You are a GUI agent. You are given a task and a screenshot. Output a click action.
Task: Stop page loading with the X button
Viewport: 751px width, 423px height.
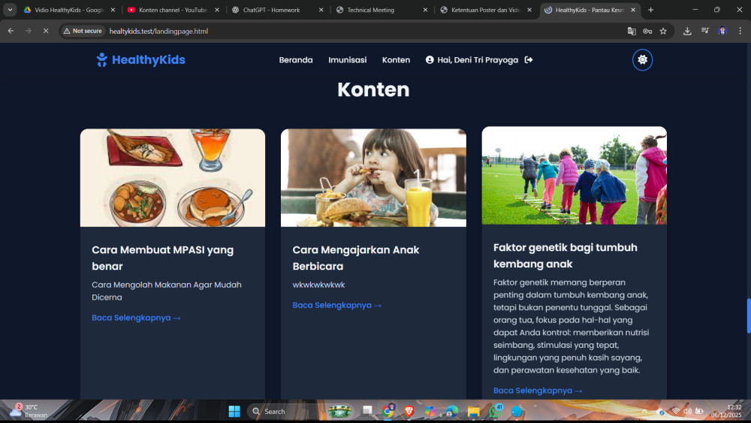(x=45, y=31)
